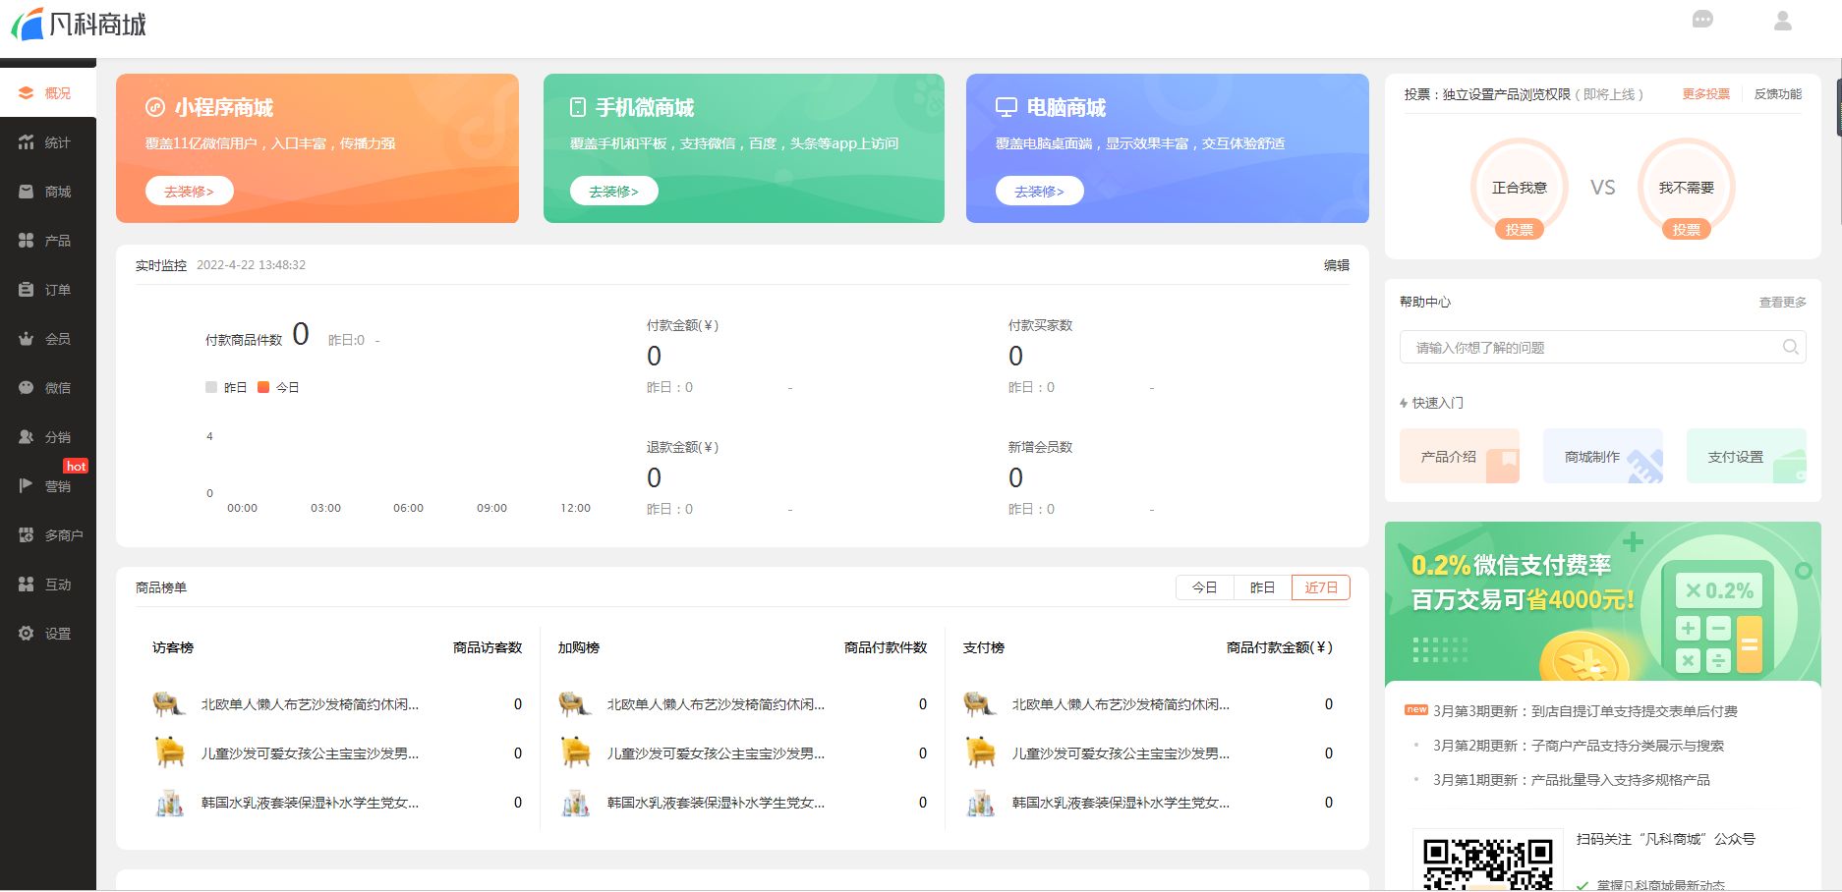Click the help center search magnifier icon

[1790, 347]
